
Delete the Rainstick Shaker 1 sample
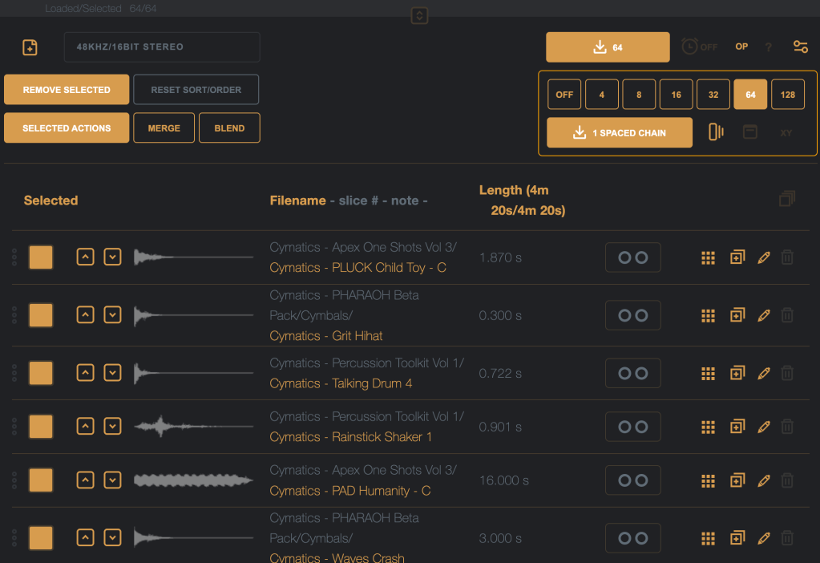click(787, 427)
